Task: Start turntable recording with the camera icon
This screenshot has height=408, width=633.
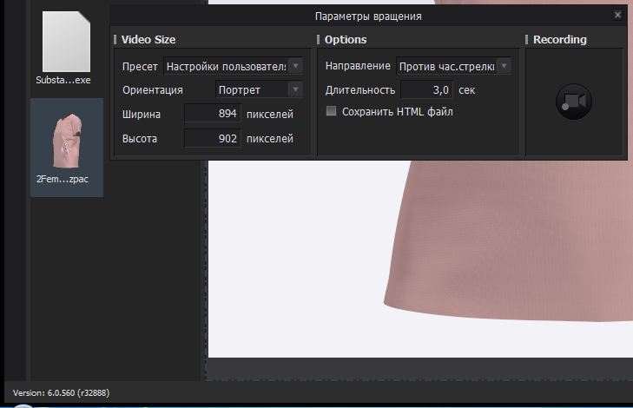Action: [574, 102]
